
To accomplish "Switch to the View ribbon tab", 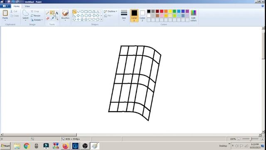I will (x=27, y=6).
